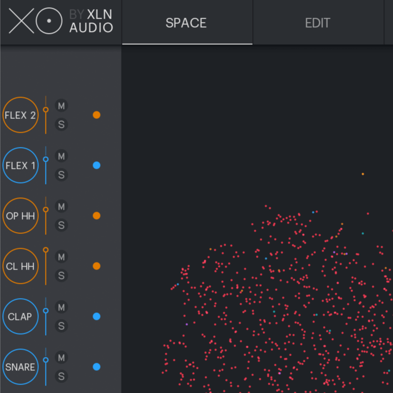
Task: Select the OP HH channel pad
Action: tap(20, 216)
